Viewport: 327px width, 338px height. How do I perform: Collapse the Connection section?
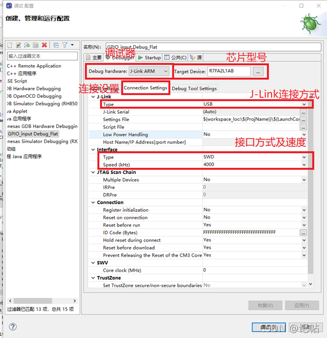tap(93, 202)
